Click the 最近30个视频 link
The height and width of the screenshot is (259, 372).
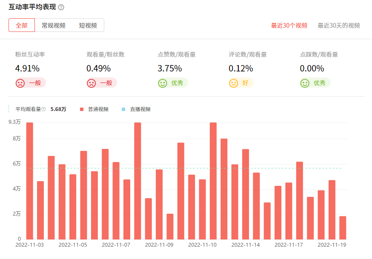[x=289, y=26]
